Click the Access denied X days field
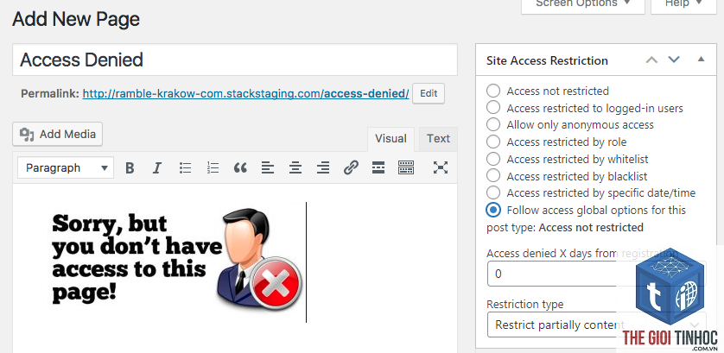Image resolution: width=724 pixels, height=353 pixels. click(596, 274)
